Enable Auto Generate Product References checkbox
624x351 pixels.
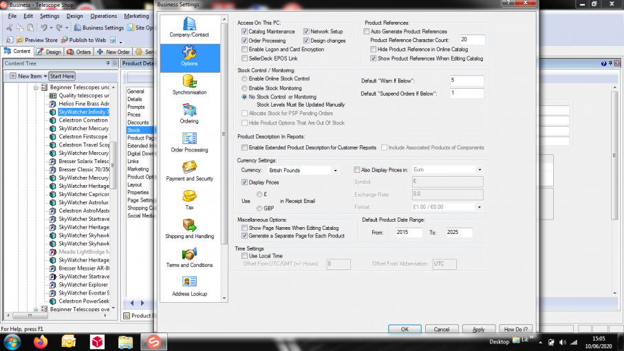[367, 32]
